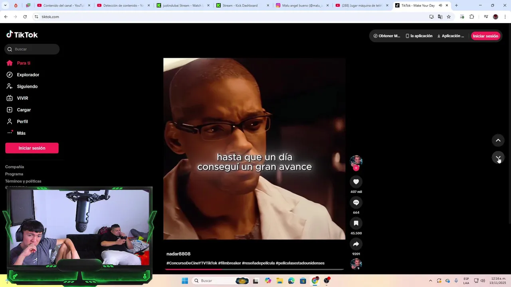Open the Windows Start menu

[185, 281]
